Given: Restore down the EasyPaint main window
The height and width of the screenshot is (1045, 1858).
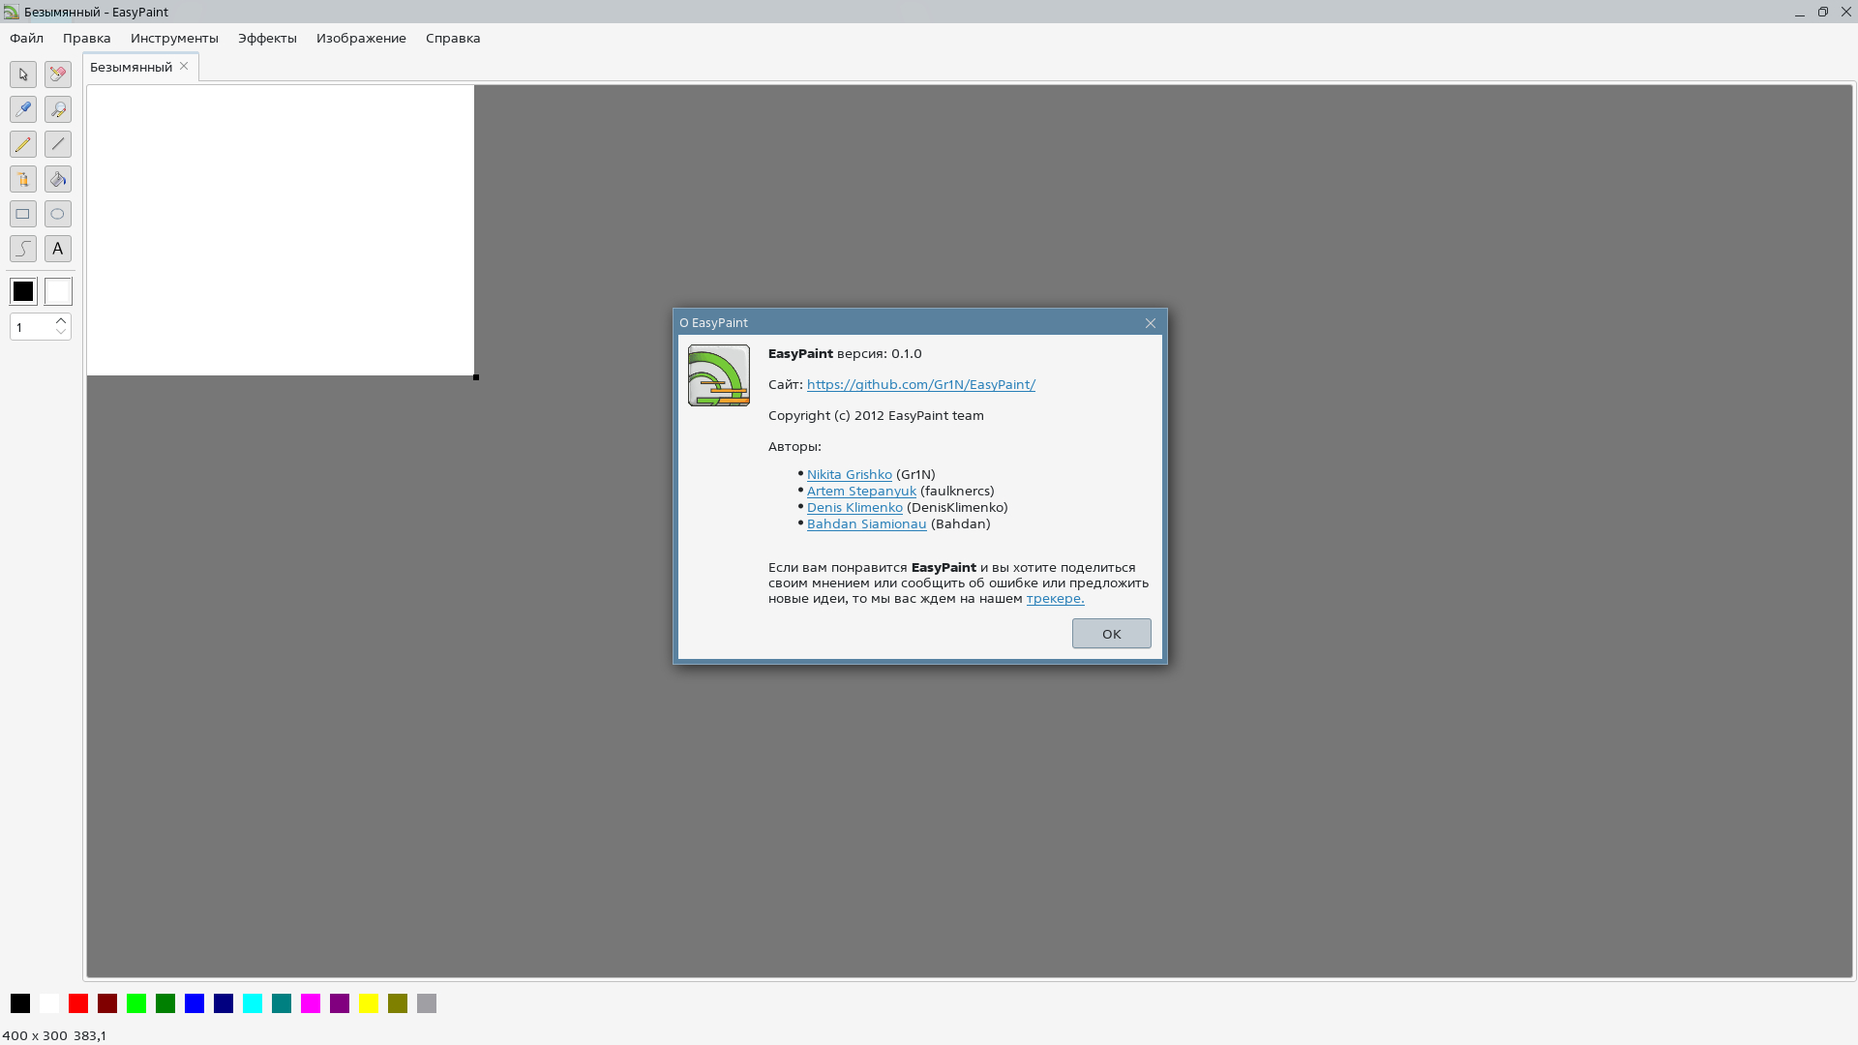Looking at the screenshot, I should click(x=1823, y=12).
